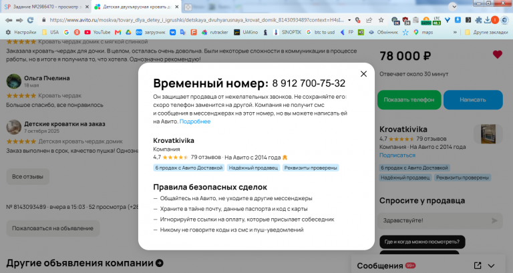513x273 pixels.
Task: Open the Gmail bookmark icon
Action: pyautogui.click(x=118, y=32)
